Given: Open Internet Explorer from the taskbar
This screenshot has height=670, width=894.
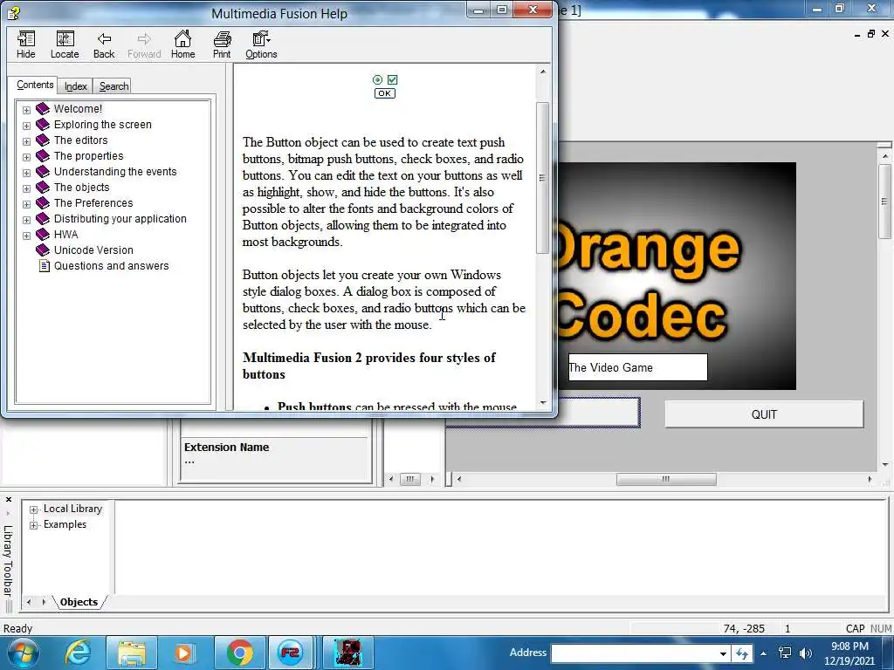Looking at the screenshot, I should click(78, 653).
